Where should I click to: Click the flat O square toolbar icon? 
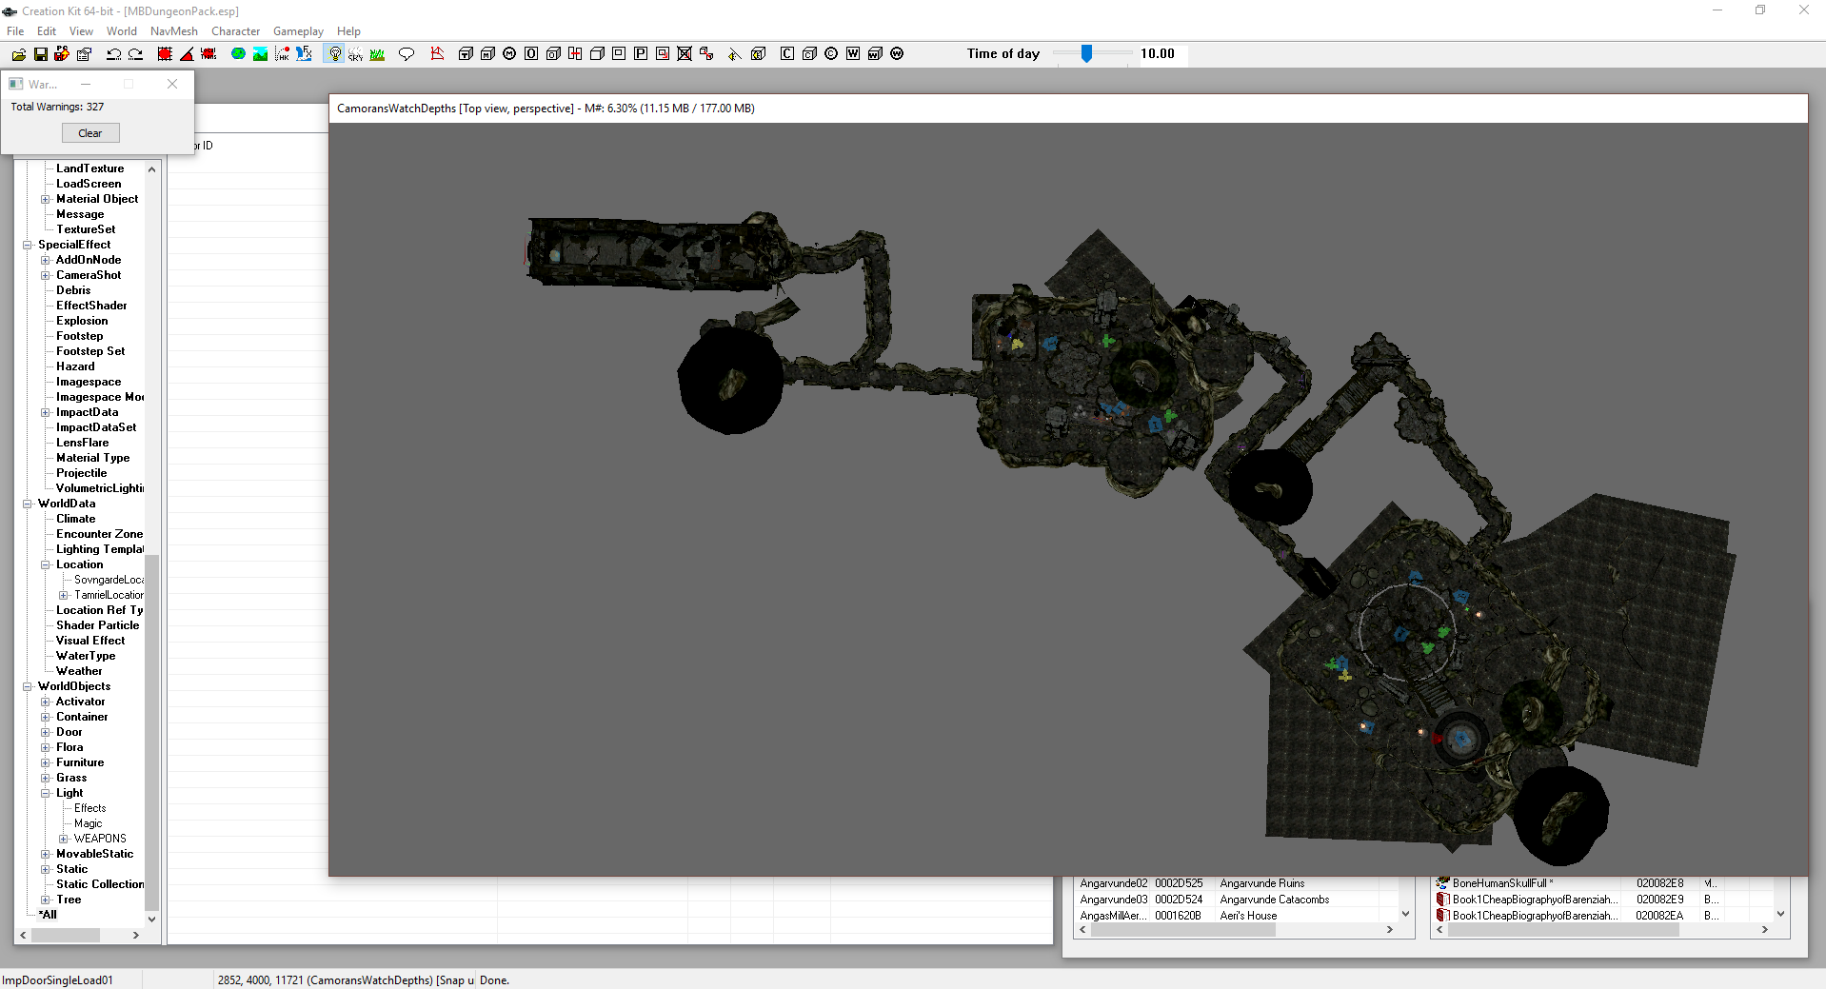[531, 54]
